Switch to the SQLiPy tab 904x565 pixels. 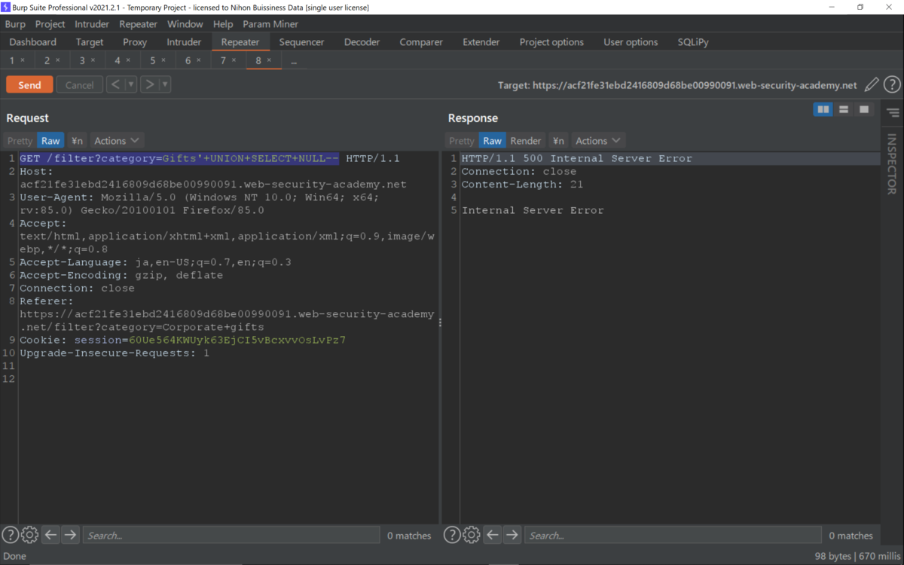[693, 42]
